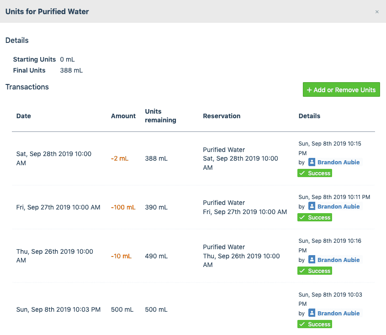Image resolution: width=386 pixels, height=335 pixels.
Task: Click the Success checkmark for Sep 28th transaction
Action: click(x=302, y=173)
